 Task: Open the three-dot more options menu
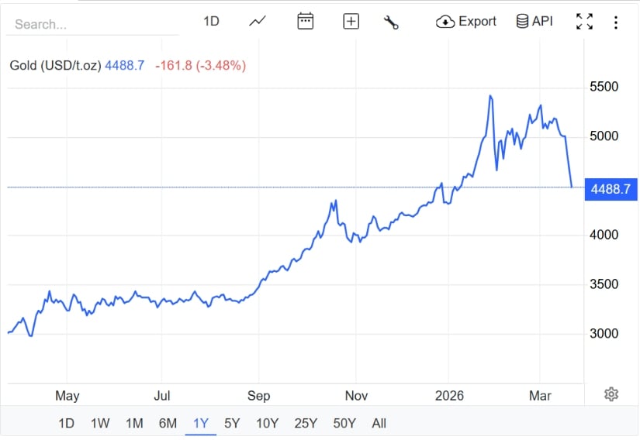(x=616, y=22)
